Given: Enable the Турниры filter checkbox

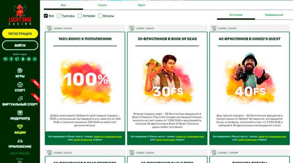Looking at the screenshot, I should coord(59,16).
